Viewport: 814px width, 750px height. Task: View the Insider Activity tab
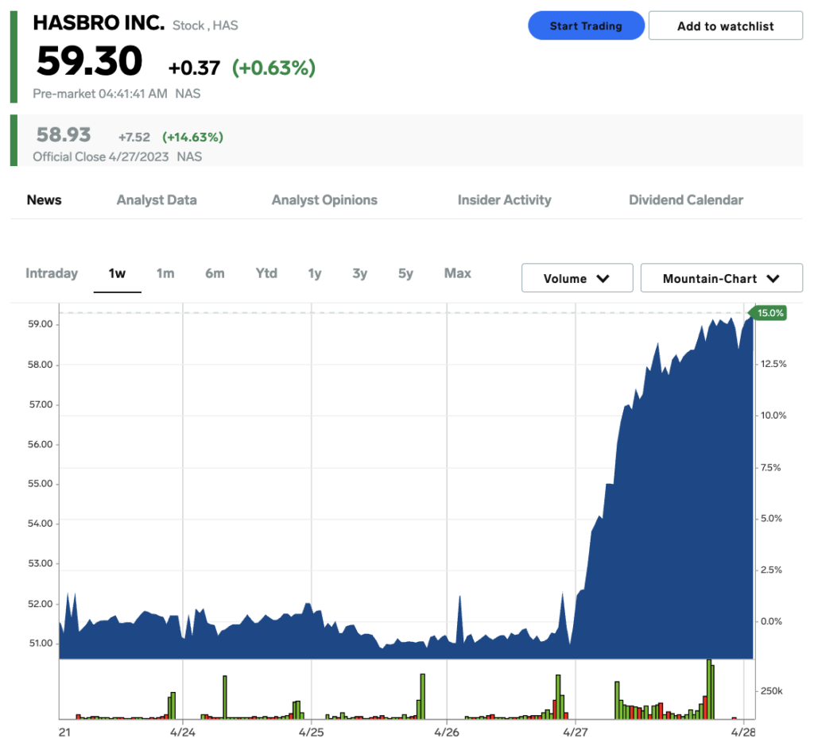coord(505,200)
